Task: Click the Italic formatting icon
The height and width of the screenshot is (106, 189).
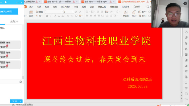Action: point(51,16)
